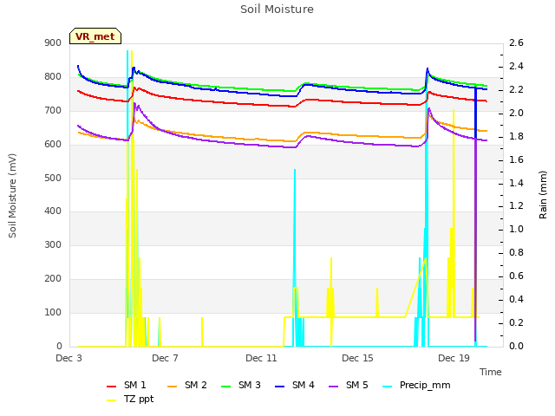Click the 900 left axis value

click(x=53, y=43)
